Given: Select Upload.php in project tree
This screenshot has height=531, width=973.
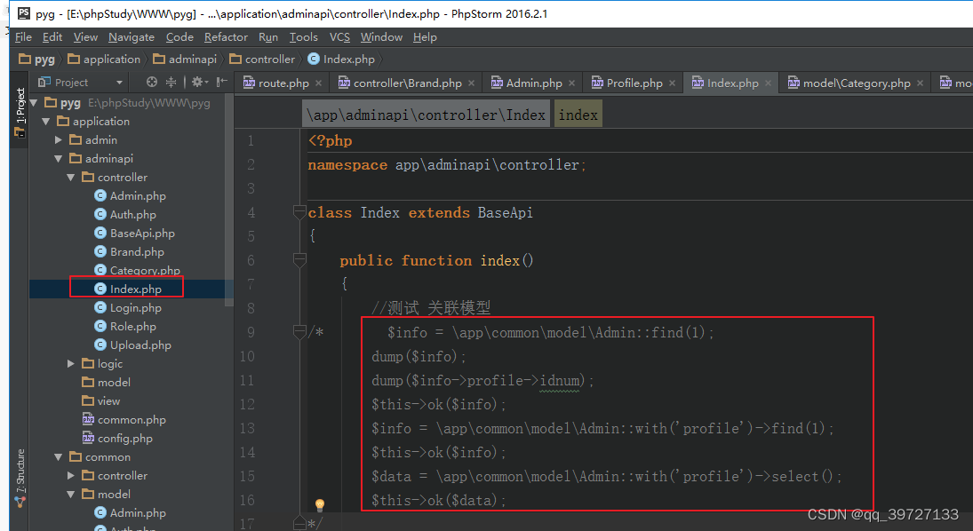Looking at the screenshot, I should point(132,345).
